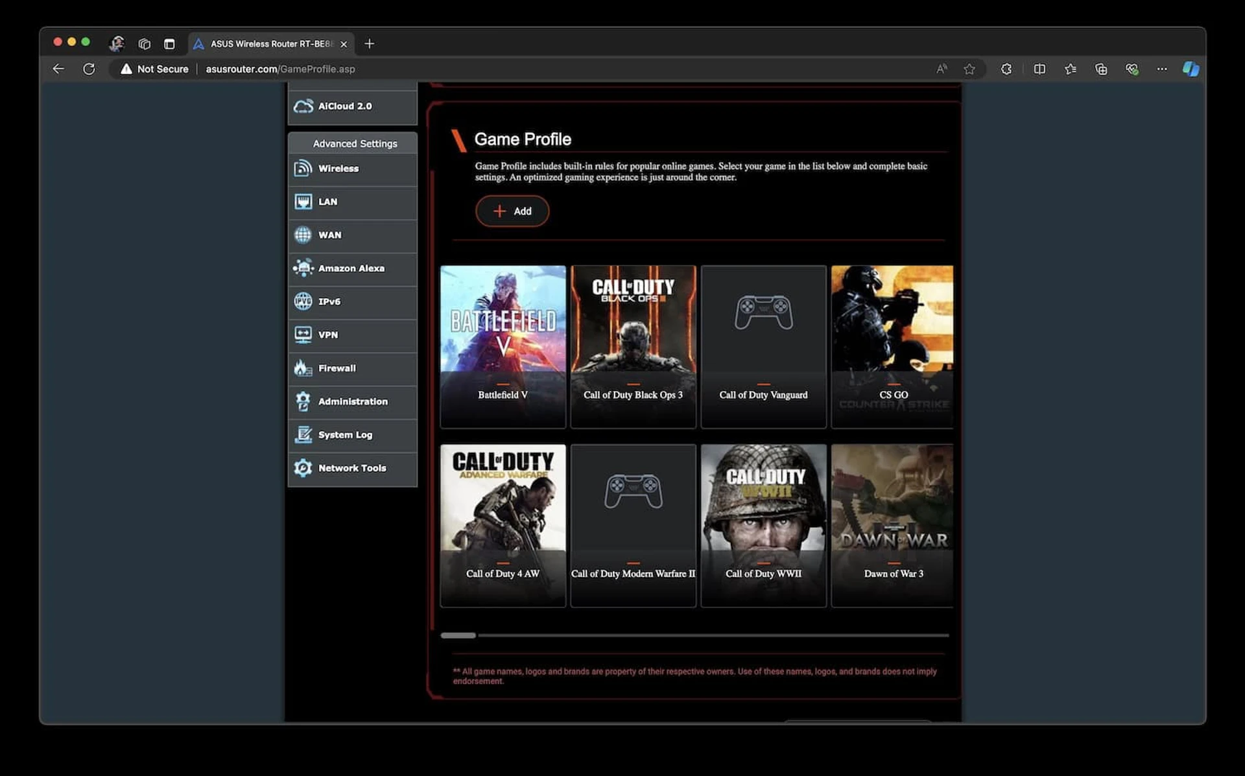Open the IPv6 settings page

[x=352, y=302]
